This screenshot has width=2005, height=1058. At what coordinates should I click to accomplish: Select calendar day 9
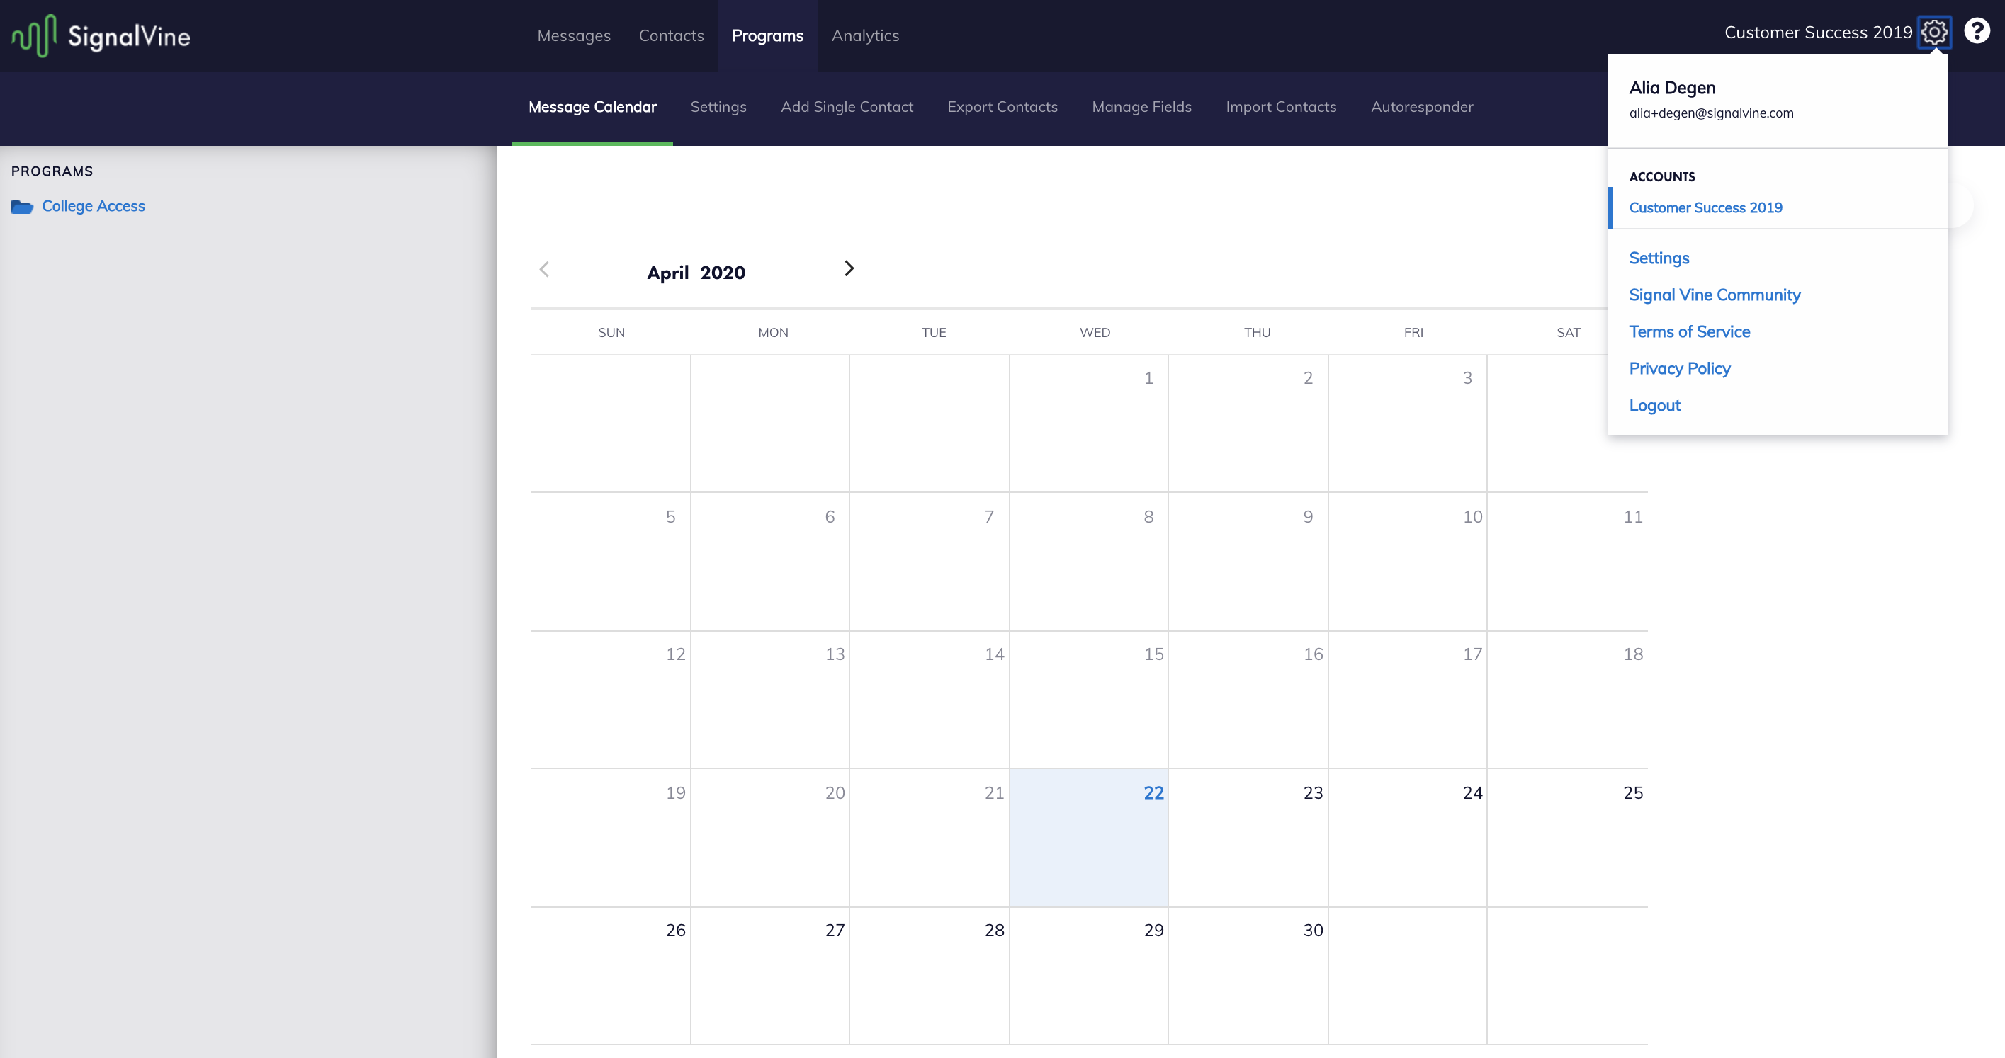[1248, 562]
